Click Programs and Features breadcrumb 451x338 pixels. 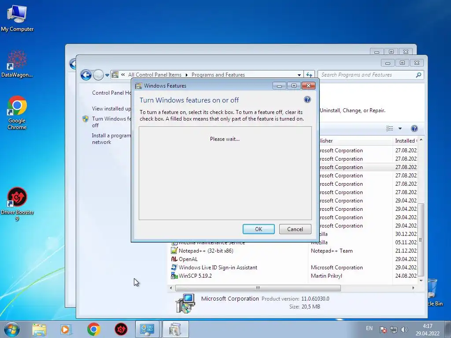point(218,75)
